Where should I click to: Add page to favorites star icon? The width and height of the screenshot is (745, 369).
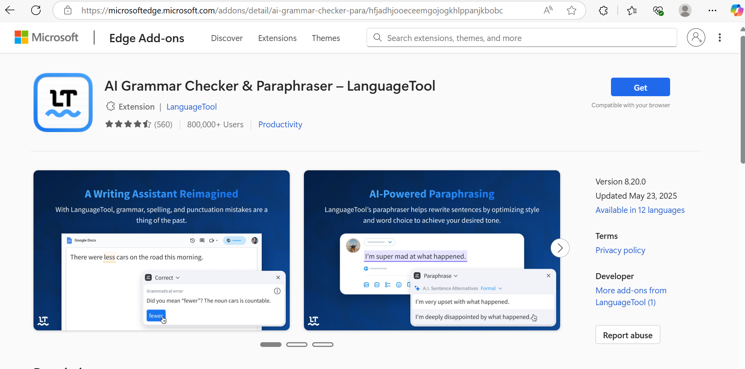(x=572, y=10)
